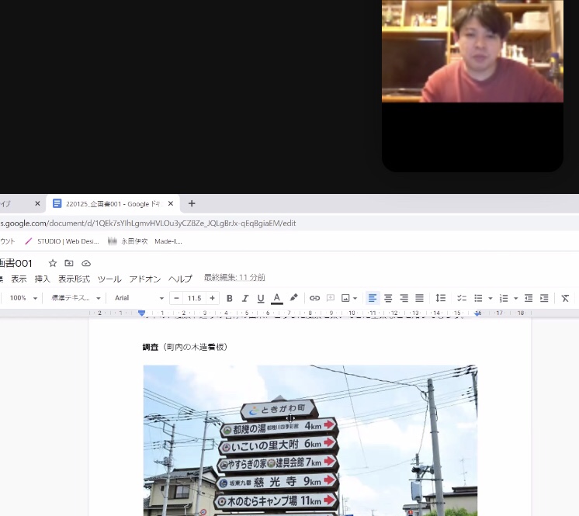Click the move to folder icon
Image resolution: width=579 pixels, height=516 pixels.
(69, 263)
